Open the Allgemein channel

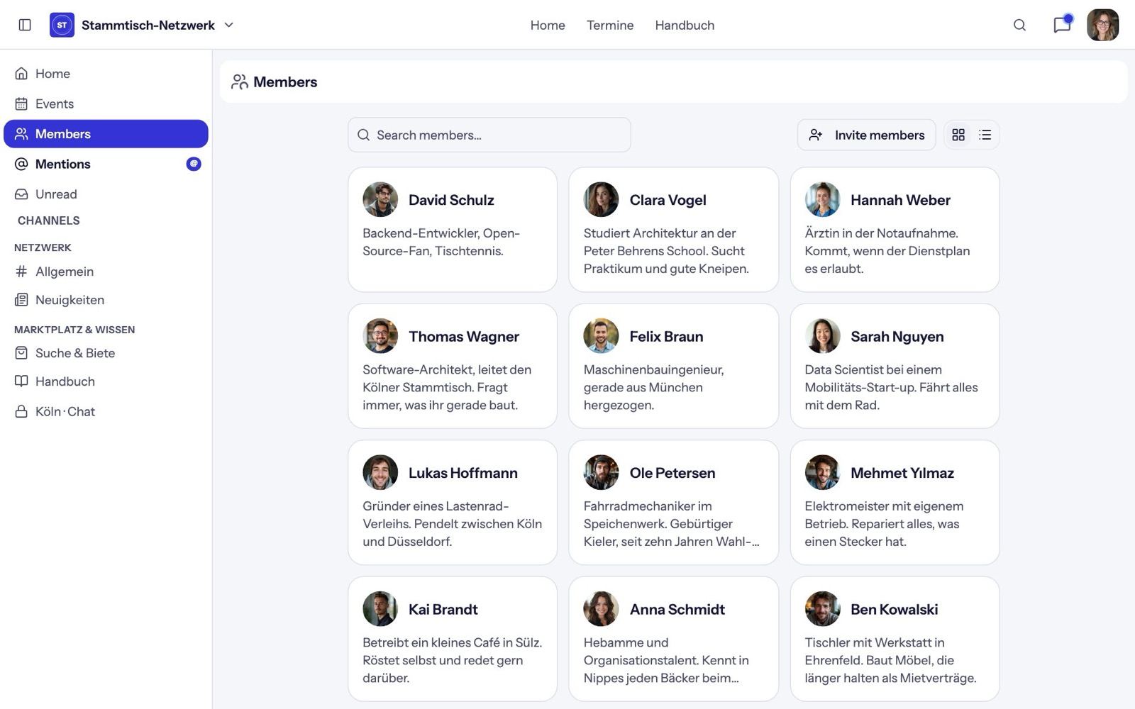106,272
